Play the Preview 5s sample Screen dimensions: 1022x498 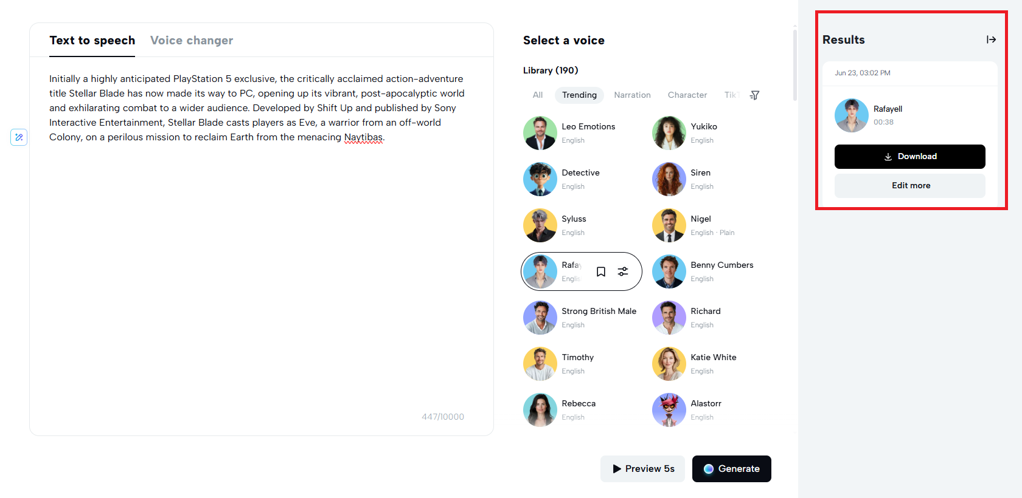coord(643,469)
